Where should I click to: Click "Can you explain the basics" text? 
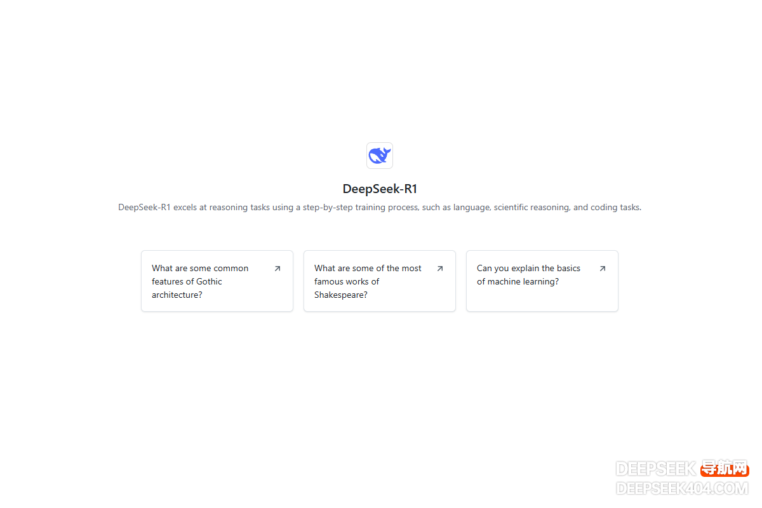(528, 269)
